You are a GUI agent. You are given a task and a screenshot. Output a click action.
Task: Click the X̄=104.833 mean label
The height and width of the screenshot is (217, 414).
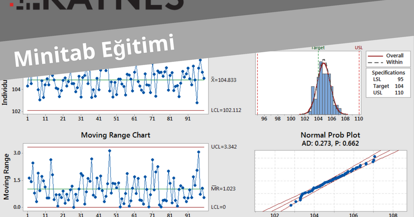(x=224, y=80)
